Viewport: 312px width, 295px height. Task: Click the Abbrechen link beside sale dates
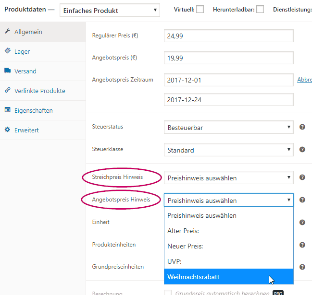[304, 80]
